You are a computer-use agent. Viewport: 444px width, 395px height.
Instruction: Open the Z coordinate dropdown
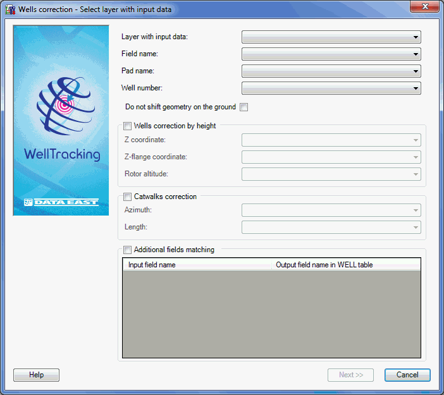[x=331, y=140]
